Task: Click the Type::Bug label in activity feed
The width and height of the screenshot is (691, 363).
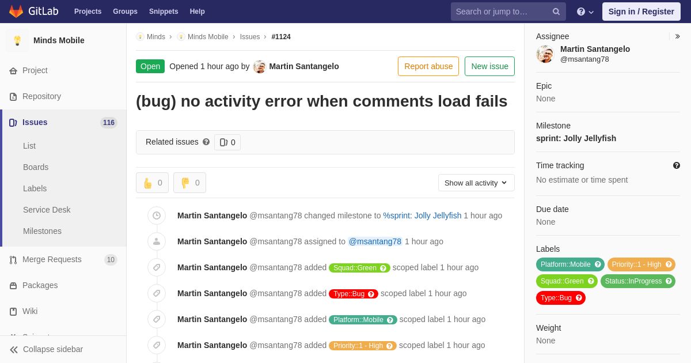Action: coord(354,294)
